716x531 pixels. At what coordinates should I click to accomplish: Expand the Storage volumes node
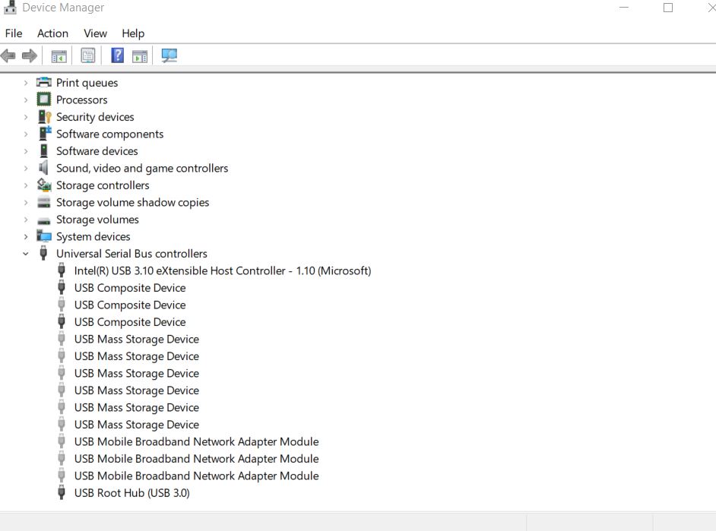pos(26,220)
